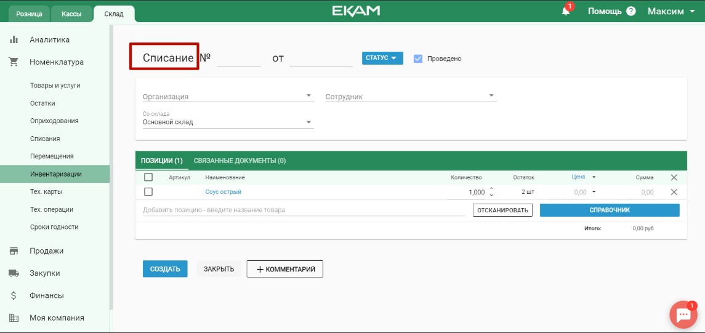
Task: Click the Итого 0,00 руб value
Action: click(x=643, y=228)
